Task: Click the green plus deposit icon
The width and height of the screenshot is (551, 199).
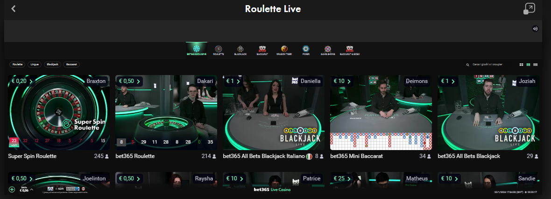Action: coord(12,190)
